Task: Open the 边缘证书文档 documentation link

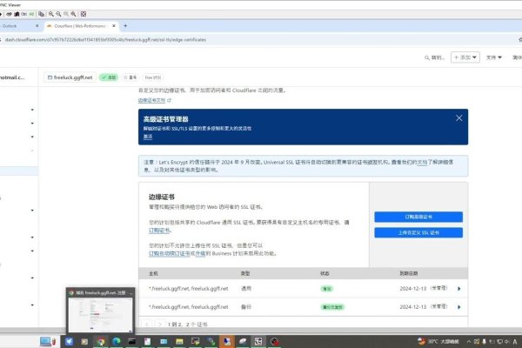Action: click(155, 100)
